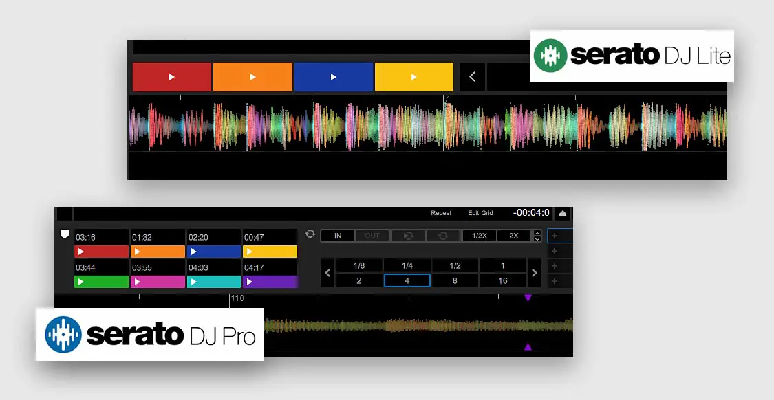Click the first plus icon saved loop slot
The width and height of the screenshot is (774, 400).
point(556,236)
